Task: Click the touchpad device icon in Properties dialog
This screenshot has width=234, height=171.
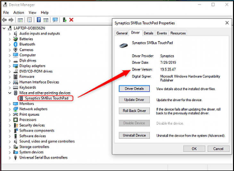Action: 123,45
